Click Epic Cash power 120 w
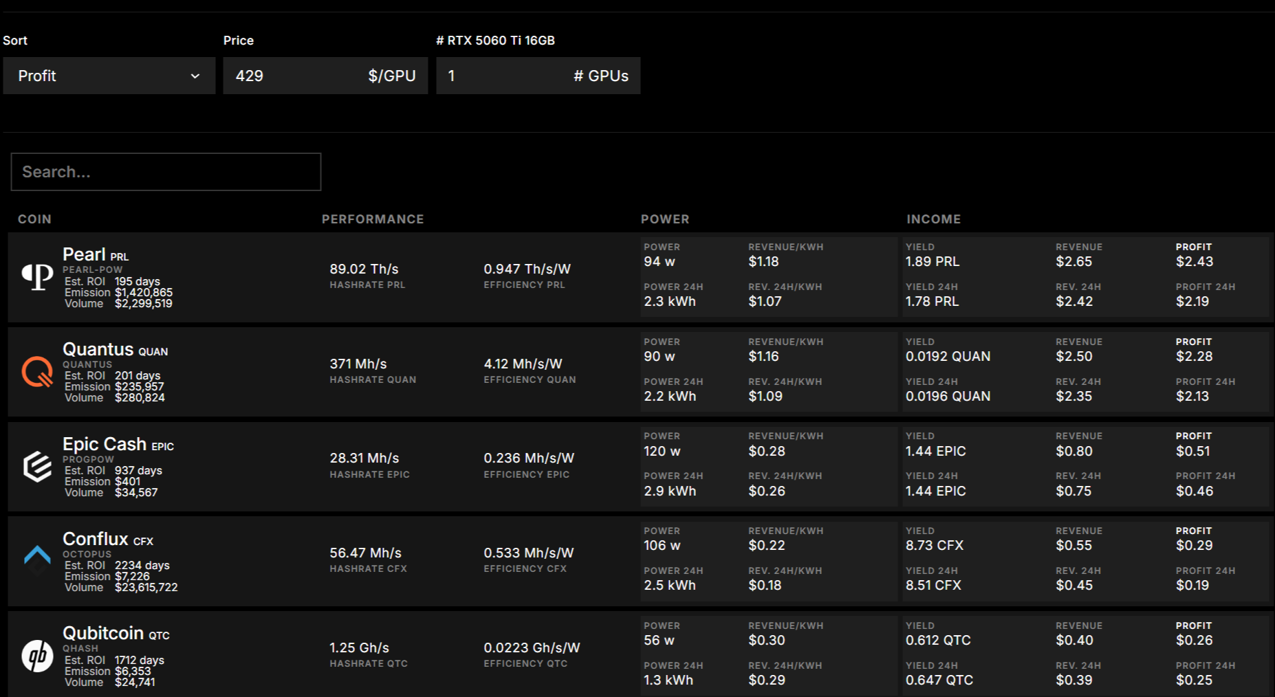This screenshot has height=697, width=1275. (662, 451)
